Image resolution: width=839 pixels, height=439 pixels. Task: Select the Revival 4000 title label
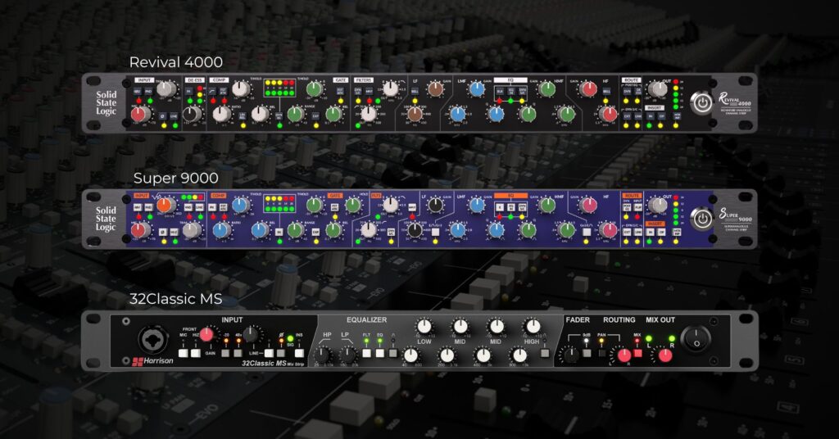click(x=175, y=61)
